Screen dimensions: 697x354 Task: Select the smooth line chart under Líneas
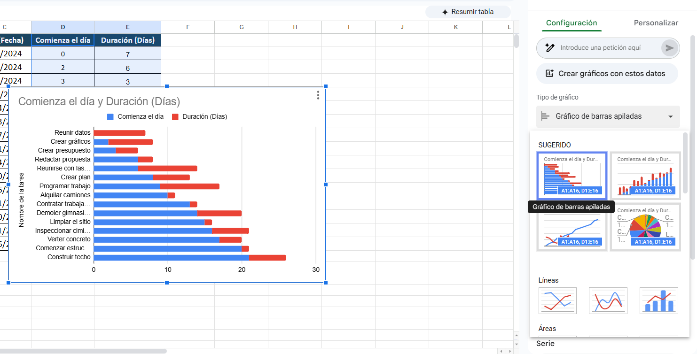coord(608,300)
